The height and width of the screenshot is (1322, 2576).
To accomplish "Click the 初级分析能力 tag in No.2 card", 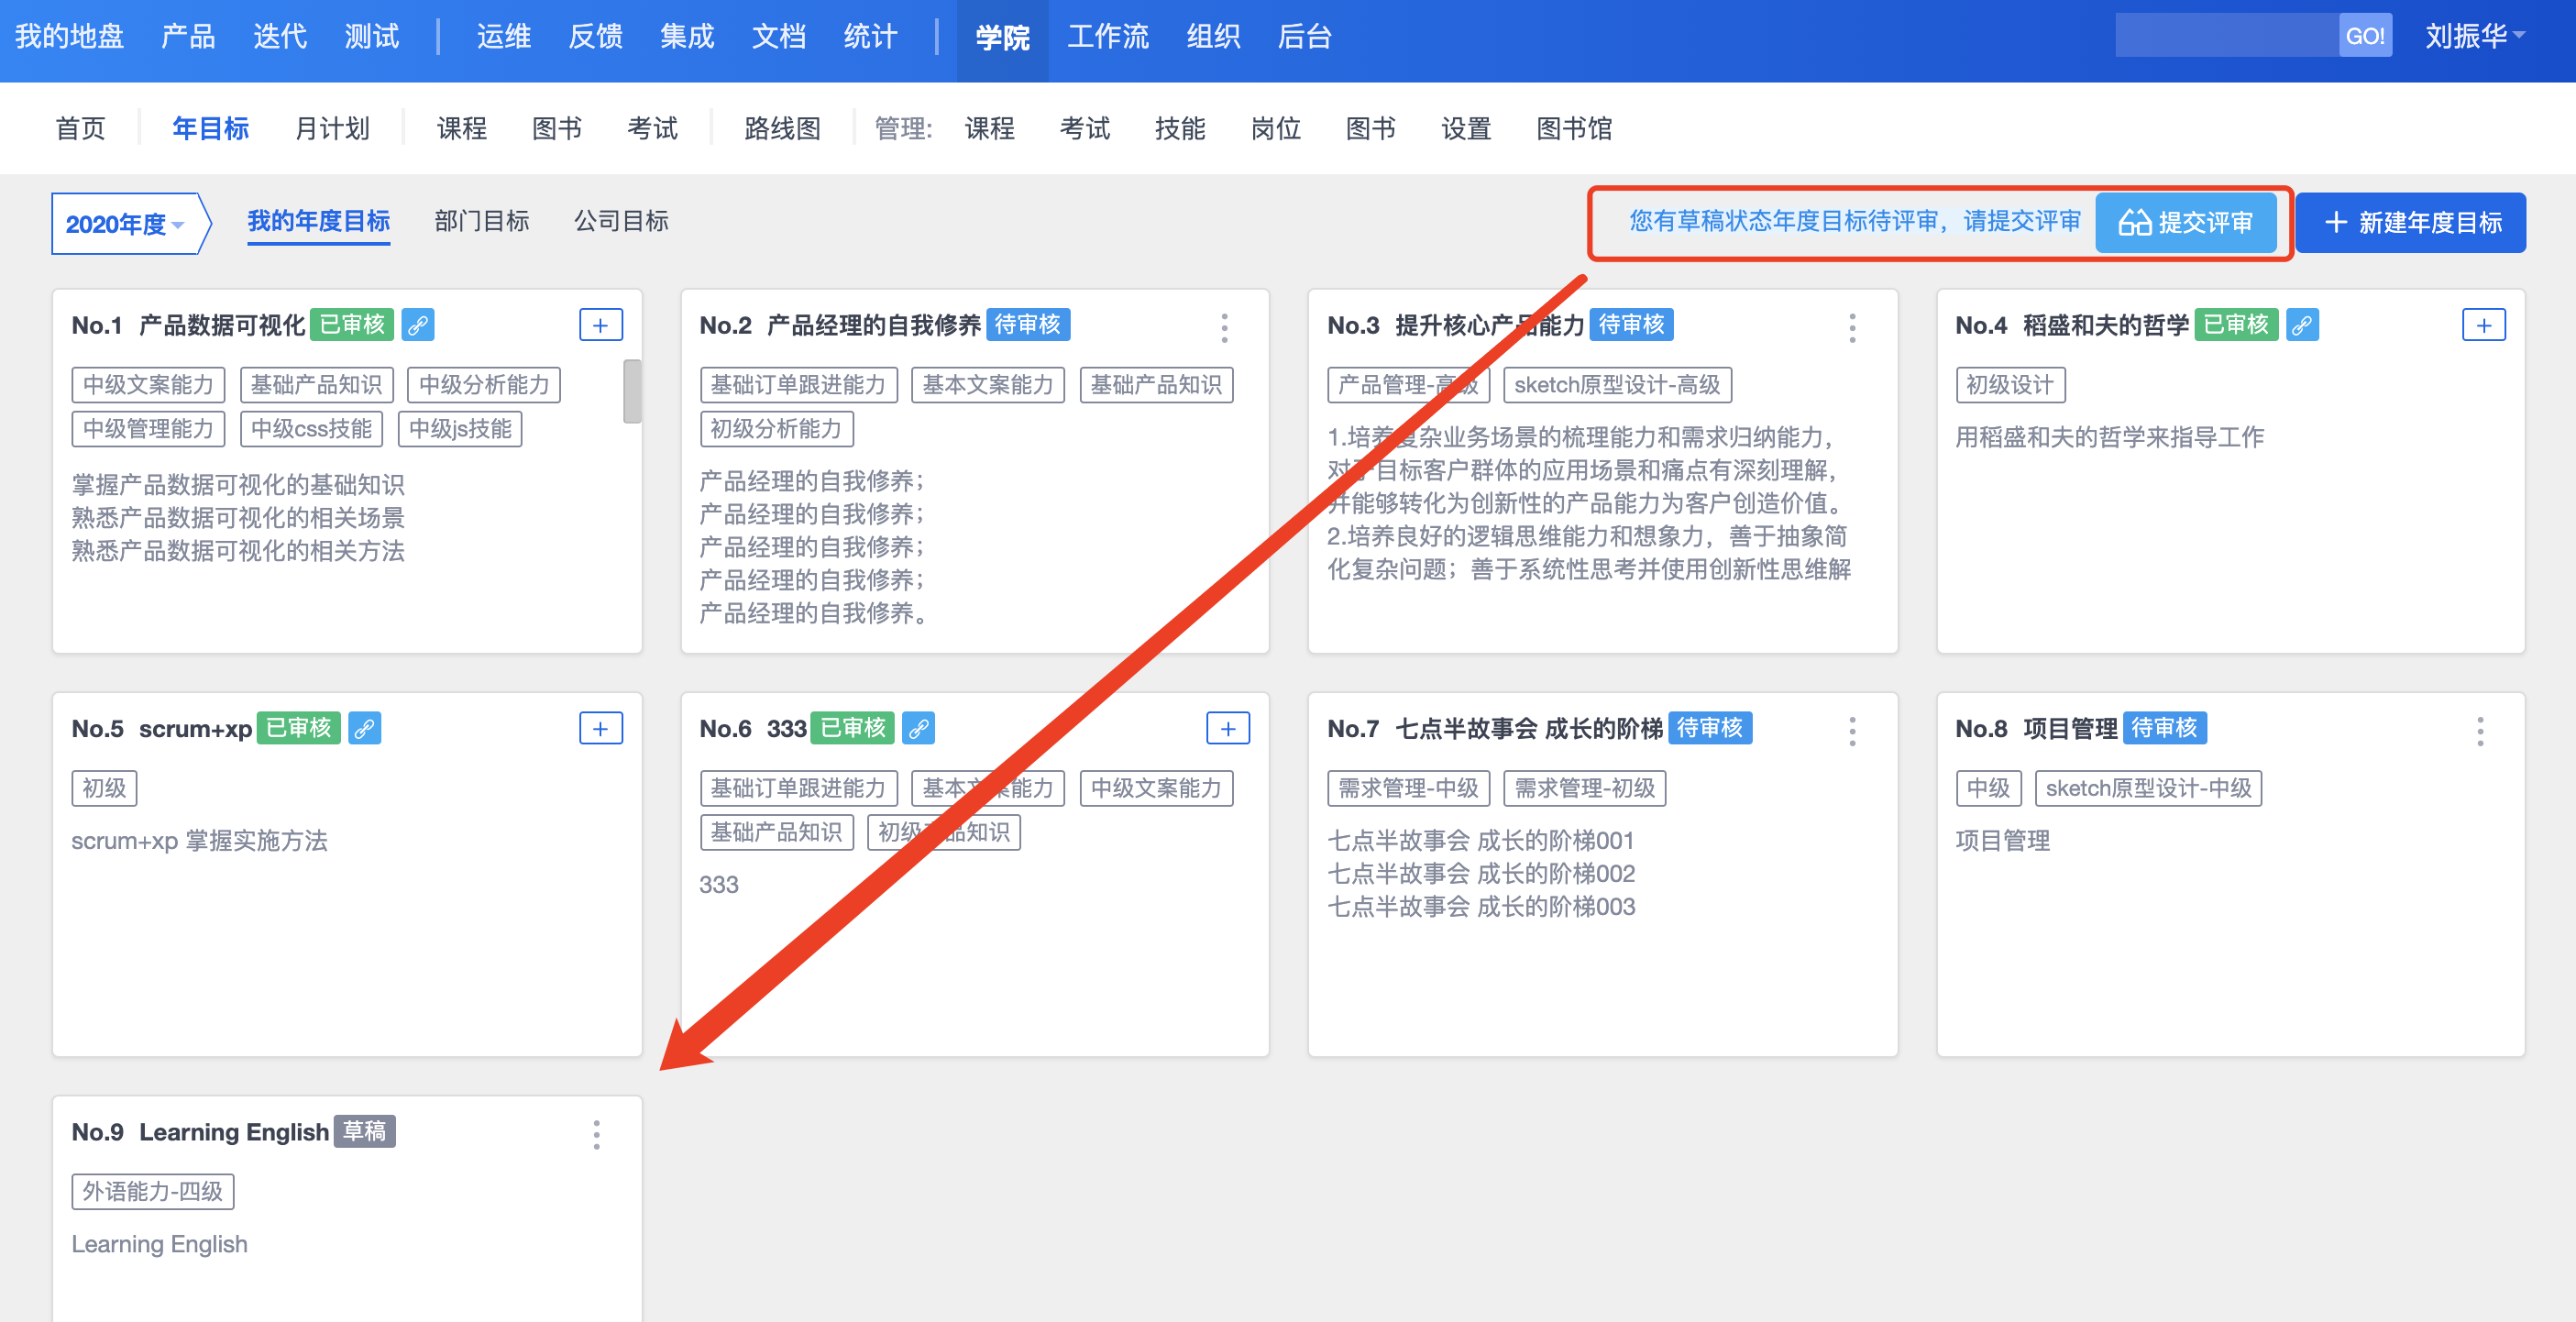I will [x=776, y=429].
